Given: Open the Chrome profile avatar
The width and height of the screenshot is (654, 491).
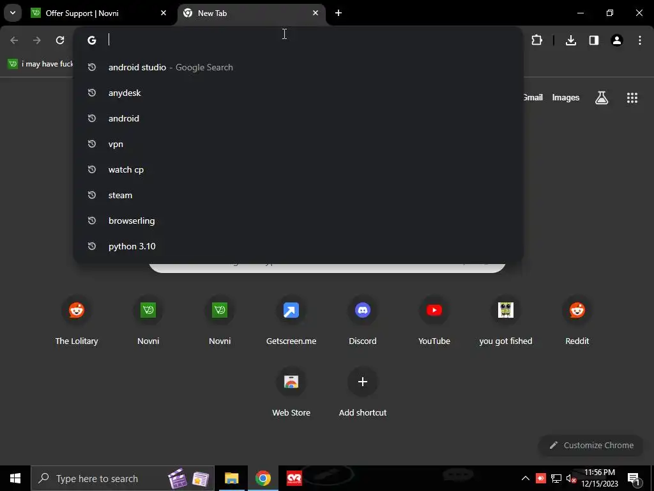Looking at the screenshot, I should (617, 40).
